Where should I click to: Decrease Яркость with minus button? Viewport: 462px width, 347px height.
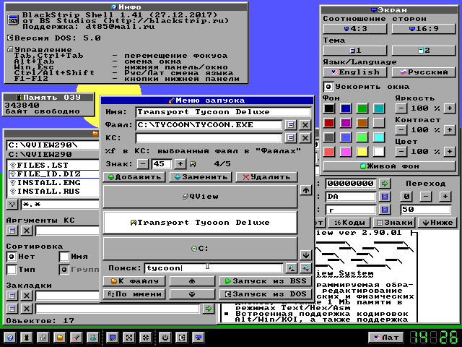[x=401, y=108]
